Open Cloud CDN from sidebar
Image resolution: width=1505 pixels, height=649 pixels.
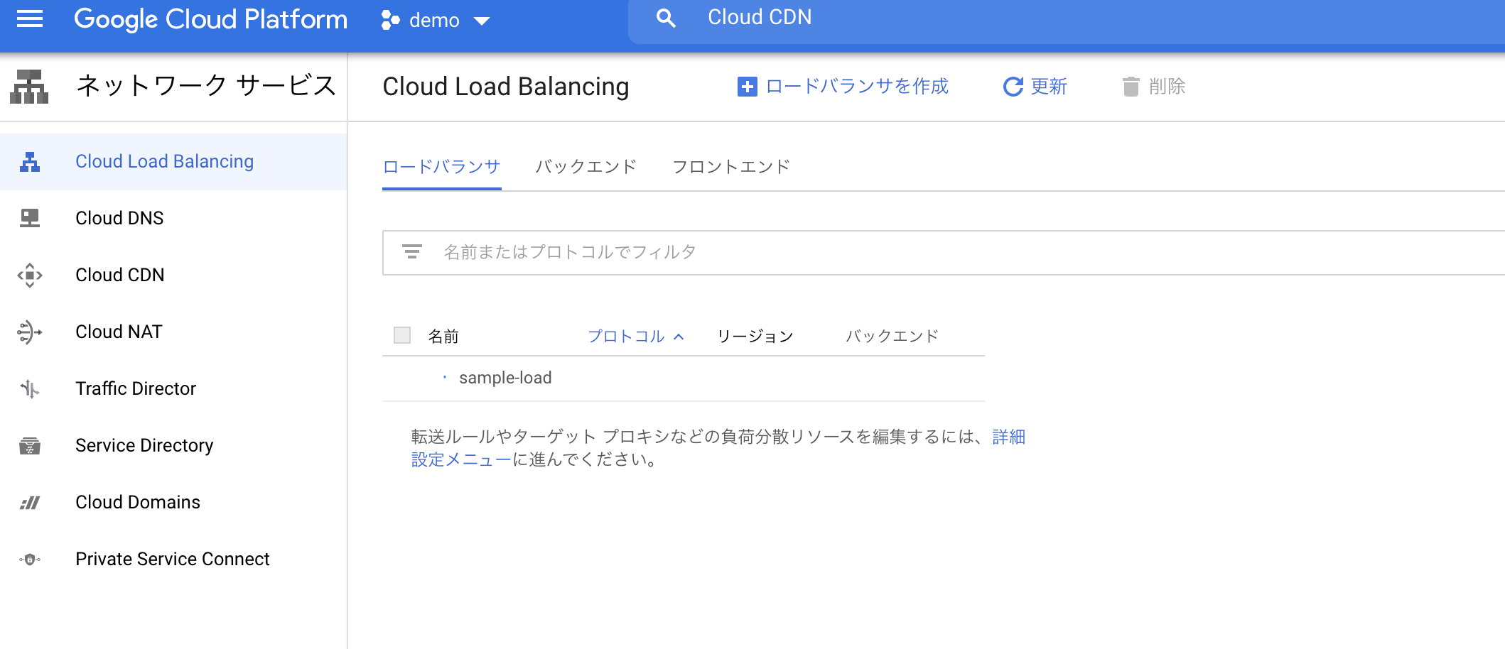coord(173,275)
